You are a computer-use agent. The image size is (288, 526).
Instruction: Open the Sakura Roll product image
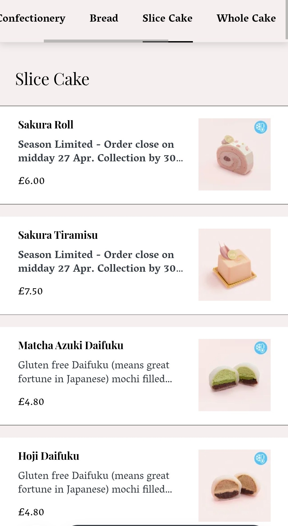click(234, 154)
